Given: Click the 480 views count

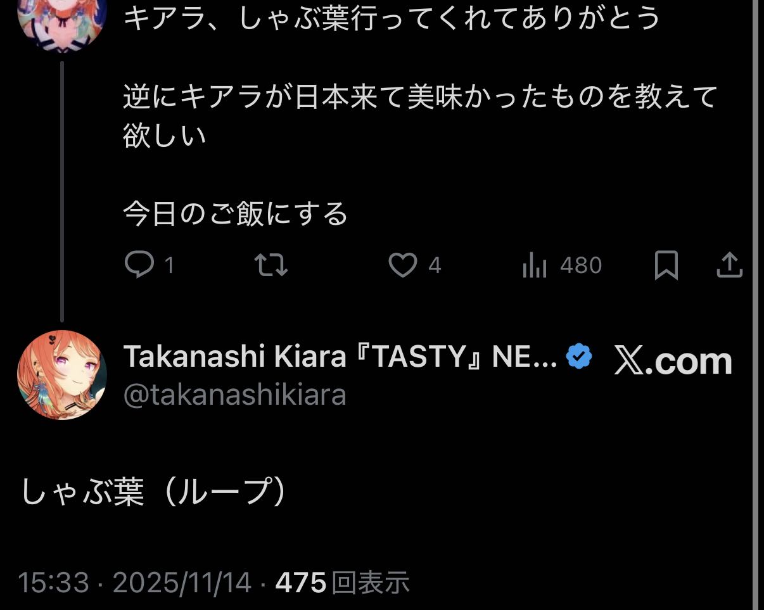Looking at the screenshot, I should [580, 265].
